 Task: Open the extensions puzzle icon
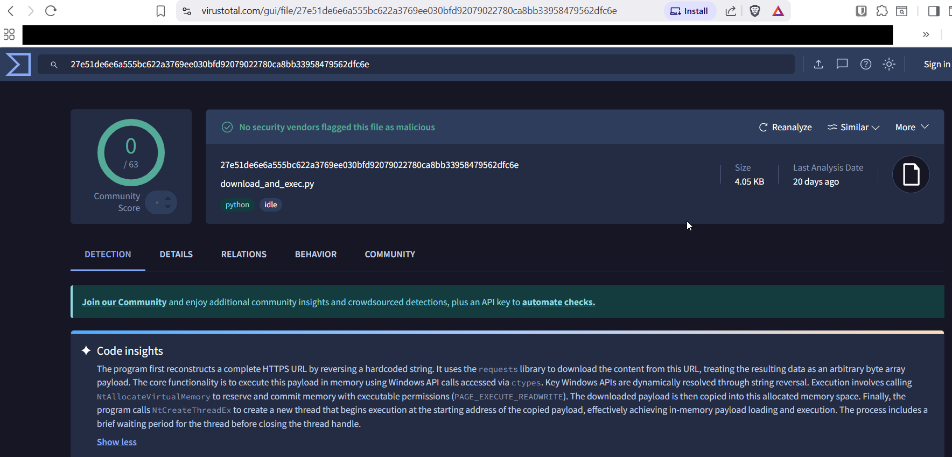pyautogui.click(x=882, y=11)
